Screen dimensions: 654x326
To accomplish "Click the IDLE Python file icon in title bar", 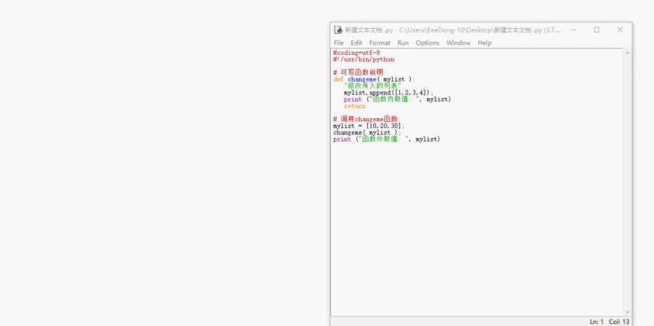I will click(x=338, y=30).
